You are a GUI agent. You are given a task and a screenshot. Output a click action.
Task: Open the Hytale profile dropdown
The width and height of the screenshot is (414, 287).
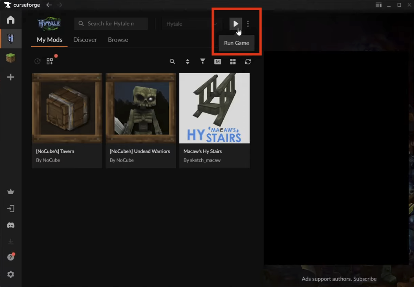[191, 24]
